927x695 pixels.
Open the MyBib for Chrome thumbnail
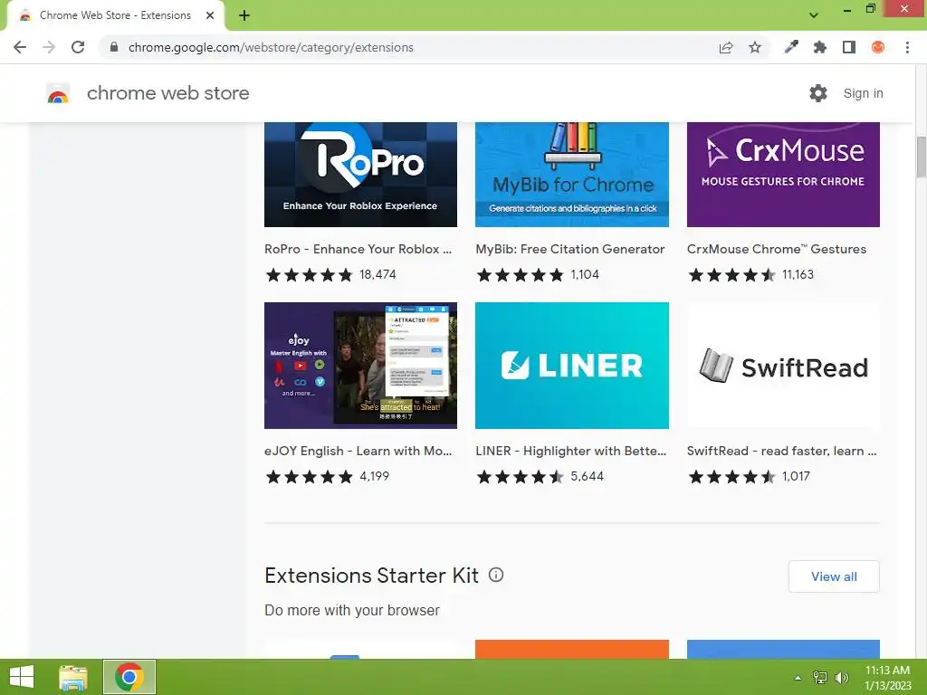[572, 175]
